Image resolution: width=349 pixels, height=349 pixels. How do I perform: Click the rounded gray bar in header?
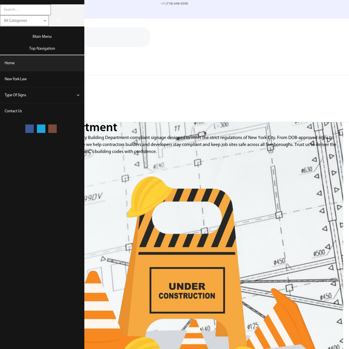click(x=116, y=37)
